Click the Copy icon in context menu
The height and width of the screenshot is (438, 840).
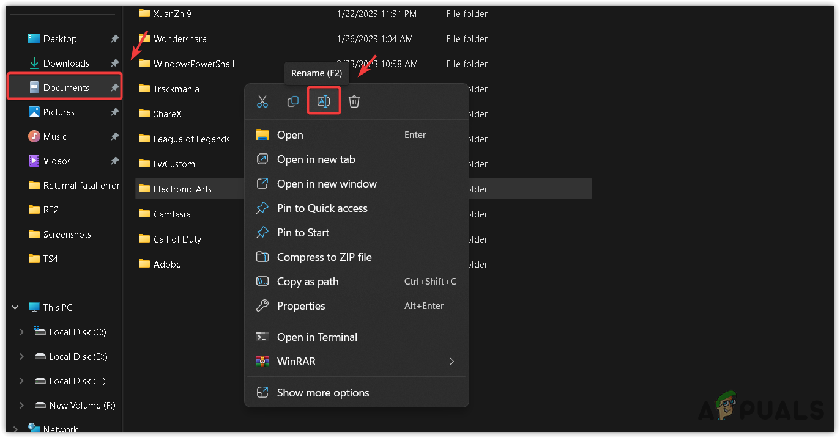pyautogui.click(x=293, y=101)
